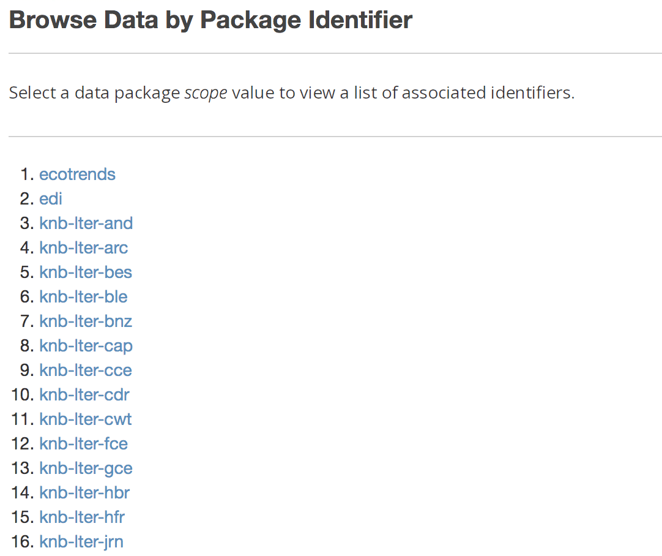Select the knb-lter-hbr link
Image resolution: width=662 pixels, height=556 pixels.
(84, 492)
